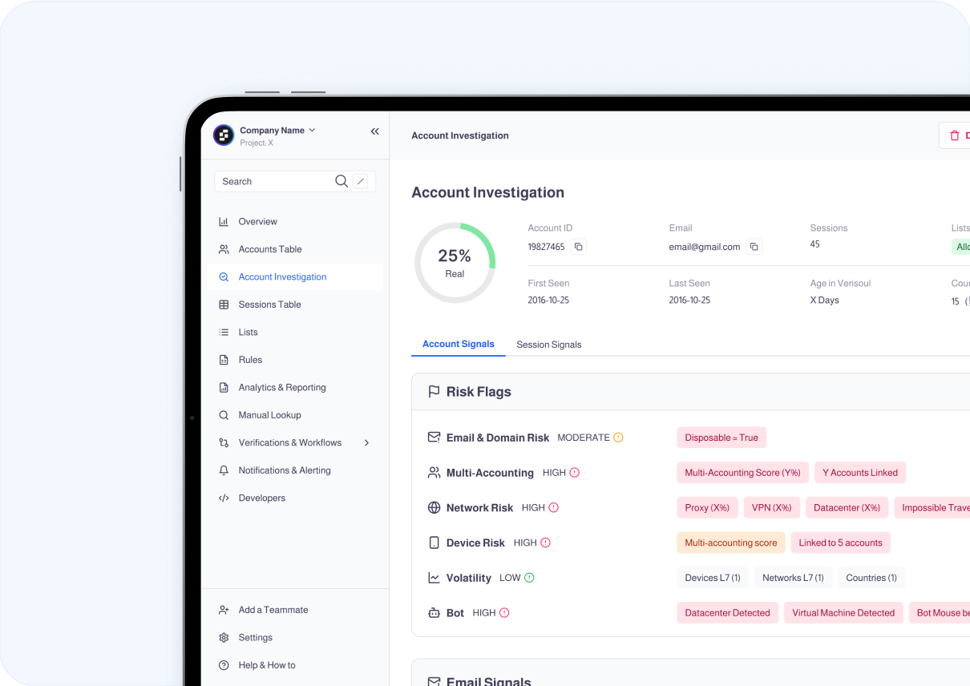The width and height of the screenshot is (970, 686).
Task: Switch to Account Signals tab
Action: point(459,344)
